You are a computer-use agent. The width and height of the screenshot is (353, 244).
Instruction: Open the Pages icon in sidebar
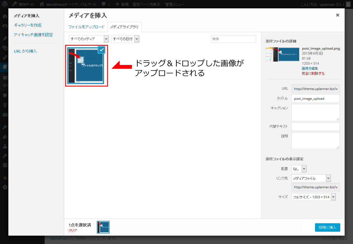click(x=5, y=67)
